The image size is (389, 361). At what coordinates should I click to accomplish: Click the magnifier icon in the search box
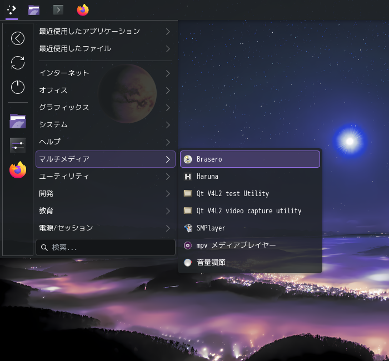44,248
